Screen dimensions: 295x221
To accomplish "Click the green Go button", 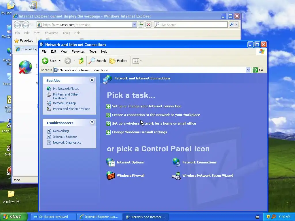I will (x=258, y=70).
